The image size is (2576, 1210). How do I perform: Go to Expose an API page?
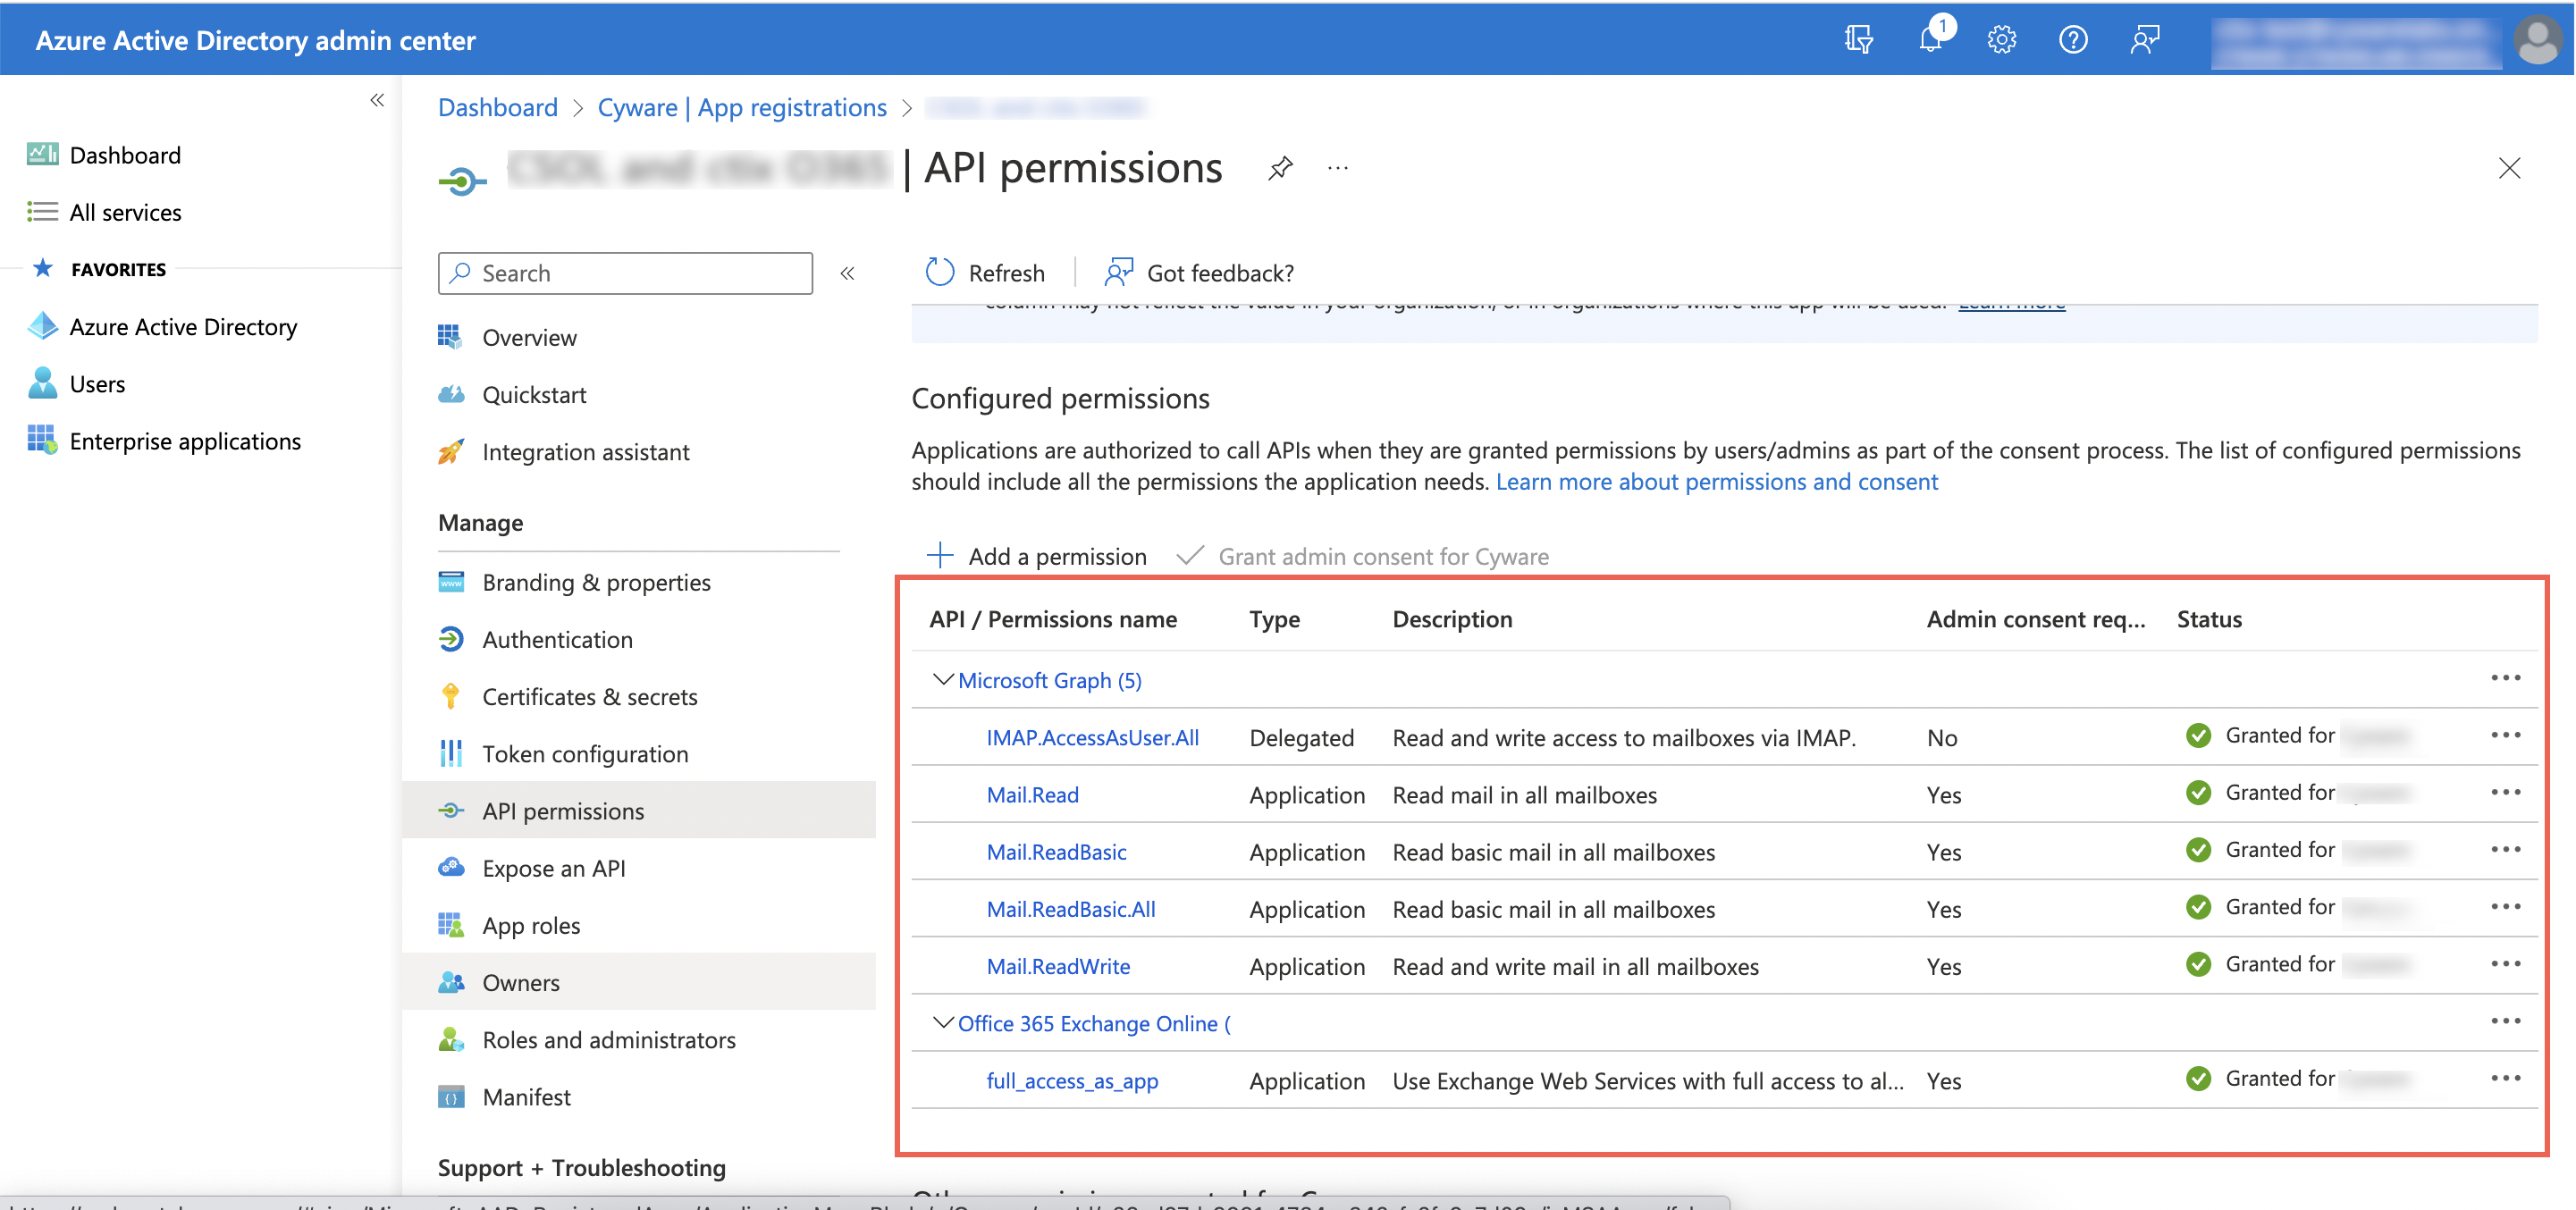pos(553,868)
